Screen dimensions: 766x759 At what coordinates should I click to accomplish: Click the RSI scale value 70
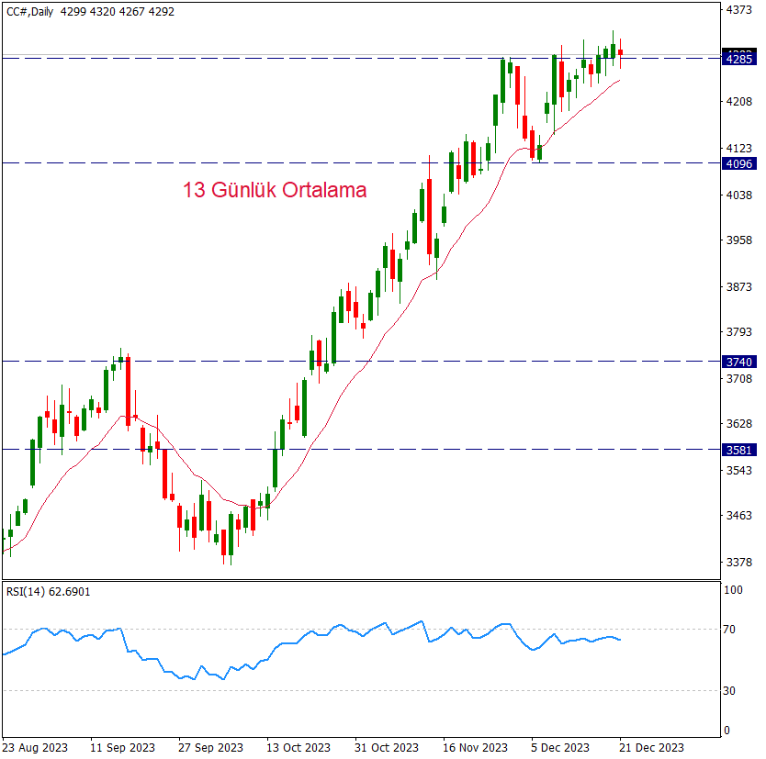coord(729,630)
